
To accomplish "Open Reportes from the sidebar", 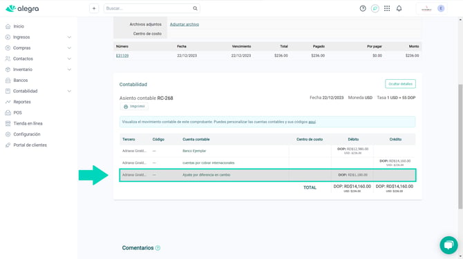I will (x=22, y=102).
